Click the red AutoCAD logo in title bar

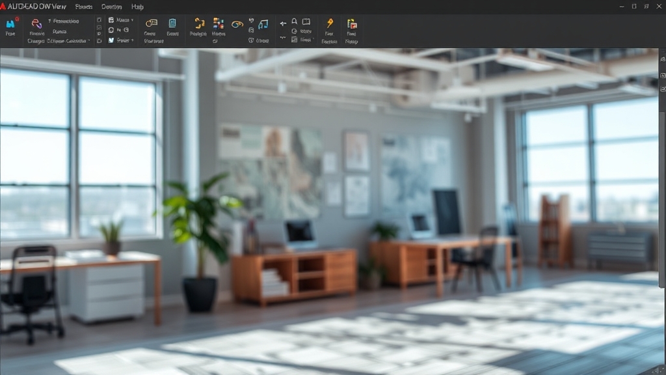3,7
